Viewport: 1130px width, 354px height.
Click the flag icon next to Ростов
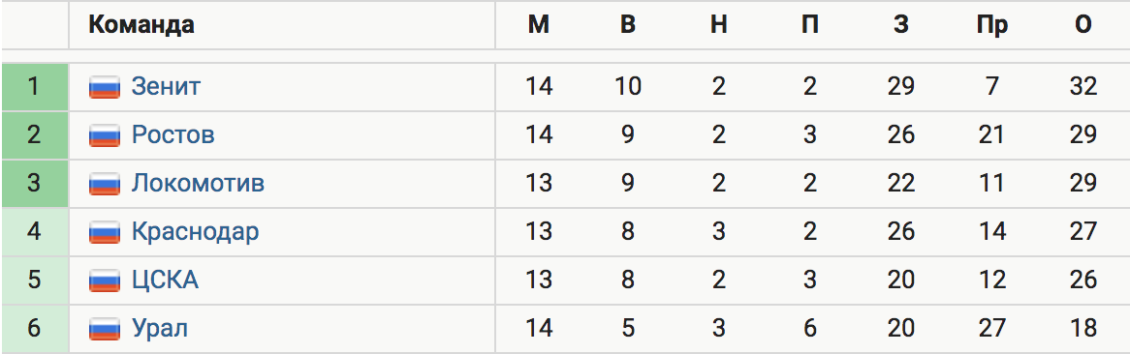(x=105, y=135)
